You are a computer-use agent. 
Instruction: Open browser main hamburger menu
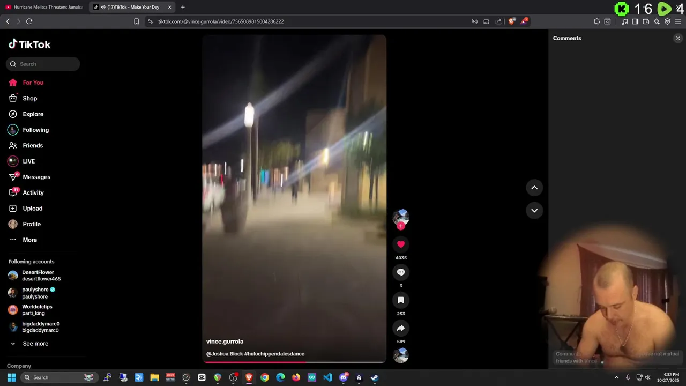pyautogui.click(x=678, y=21)
